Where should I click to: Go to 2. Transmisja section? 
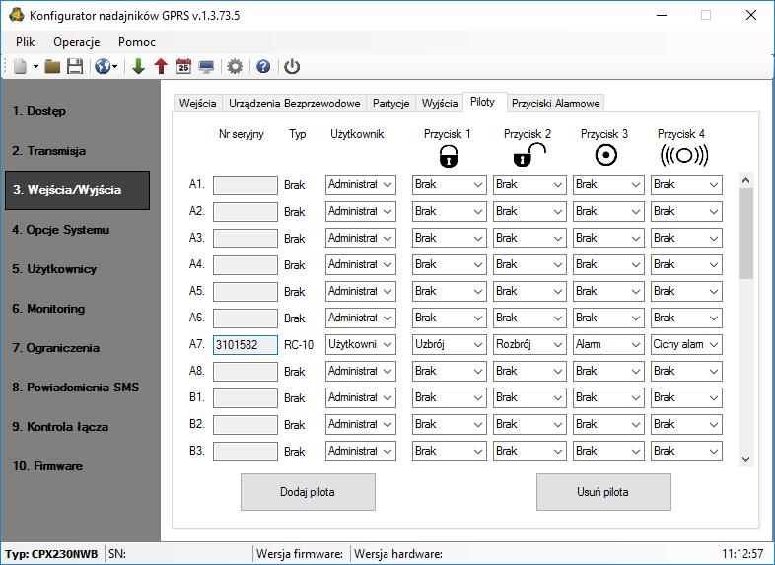click(49, 151)
